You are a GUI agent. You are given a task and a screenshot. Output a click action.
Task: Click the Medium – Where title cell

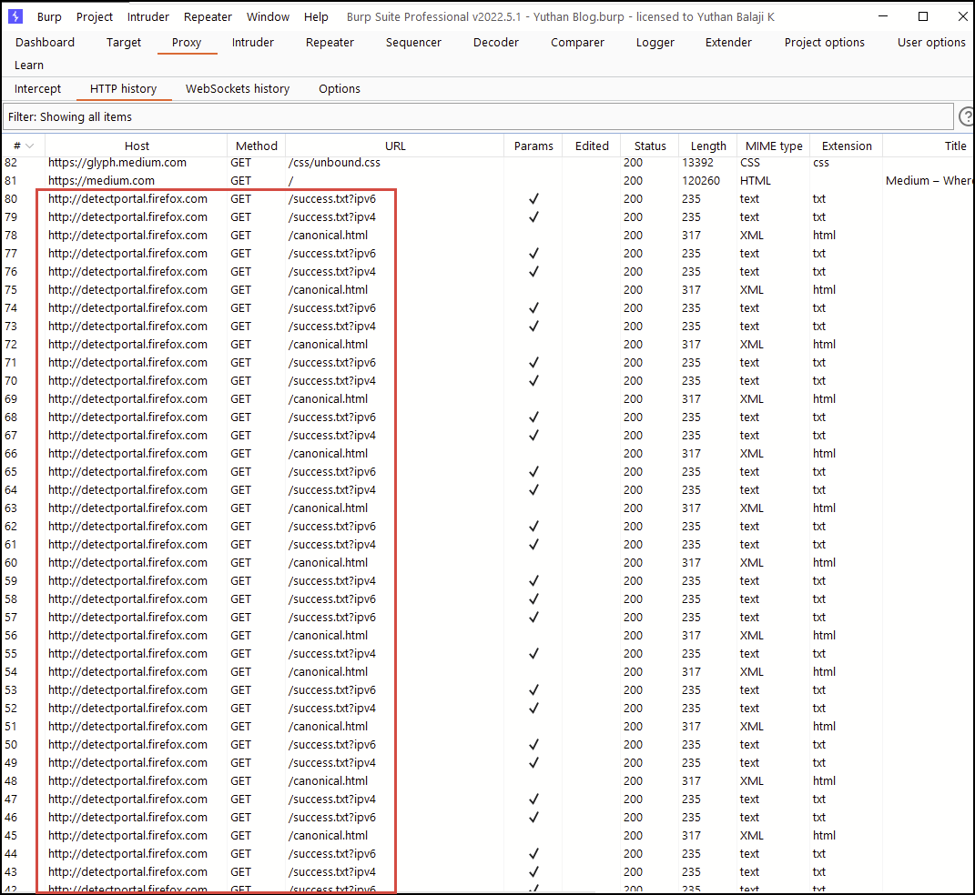929,181
